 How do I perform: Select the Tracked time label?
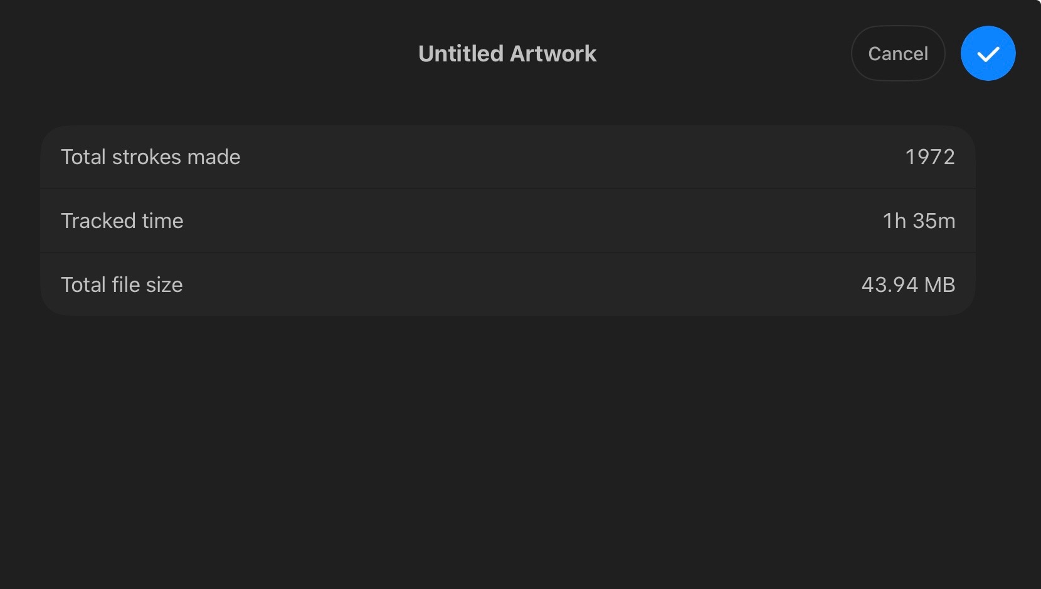[x=122, y=221]
